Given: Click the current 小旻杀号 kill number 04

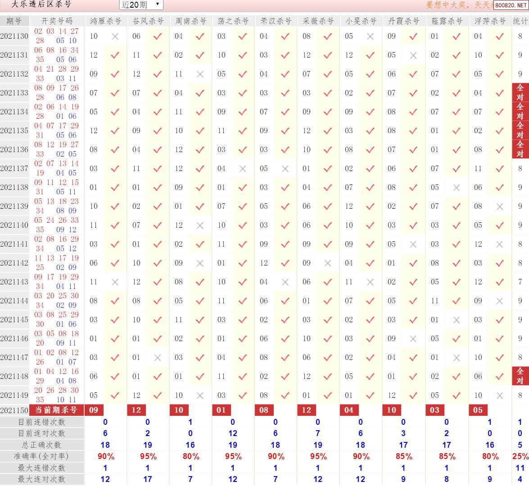Looking at the screenshot, I should coord(349,410).
